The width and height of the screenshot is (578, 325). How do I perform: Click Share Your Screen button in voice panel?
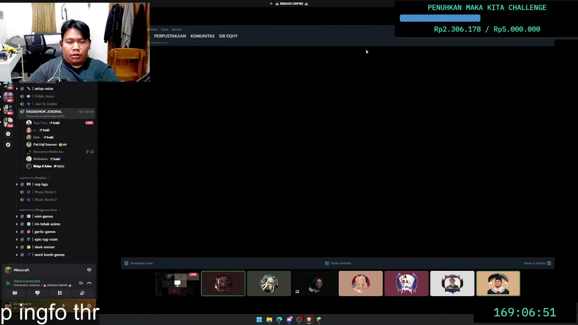coord(37,293)
